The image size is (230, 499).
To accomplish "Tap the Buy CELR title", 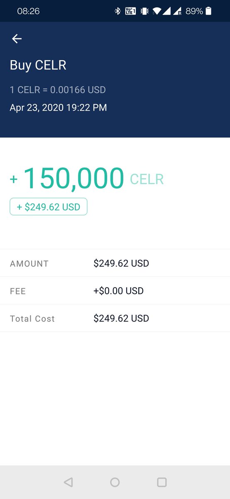I will (x=38, y=65).
